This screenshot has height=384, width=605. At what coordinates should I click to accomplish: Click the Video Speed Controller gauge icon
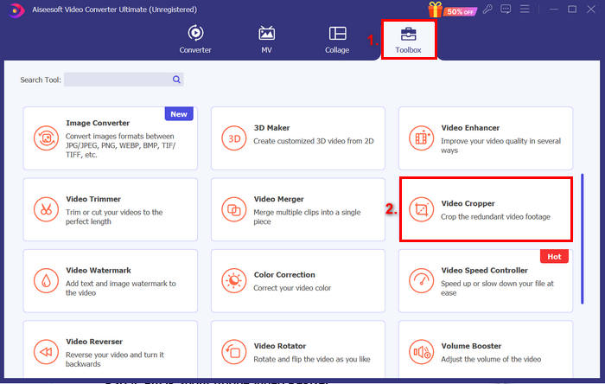(x=422, y=281)
